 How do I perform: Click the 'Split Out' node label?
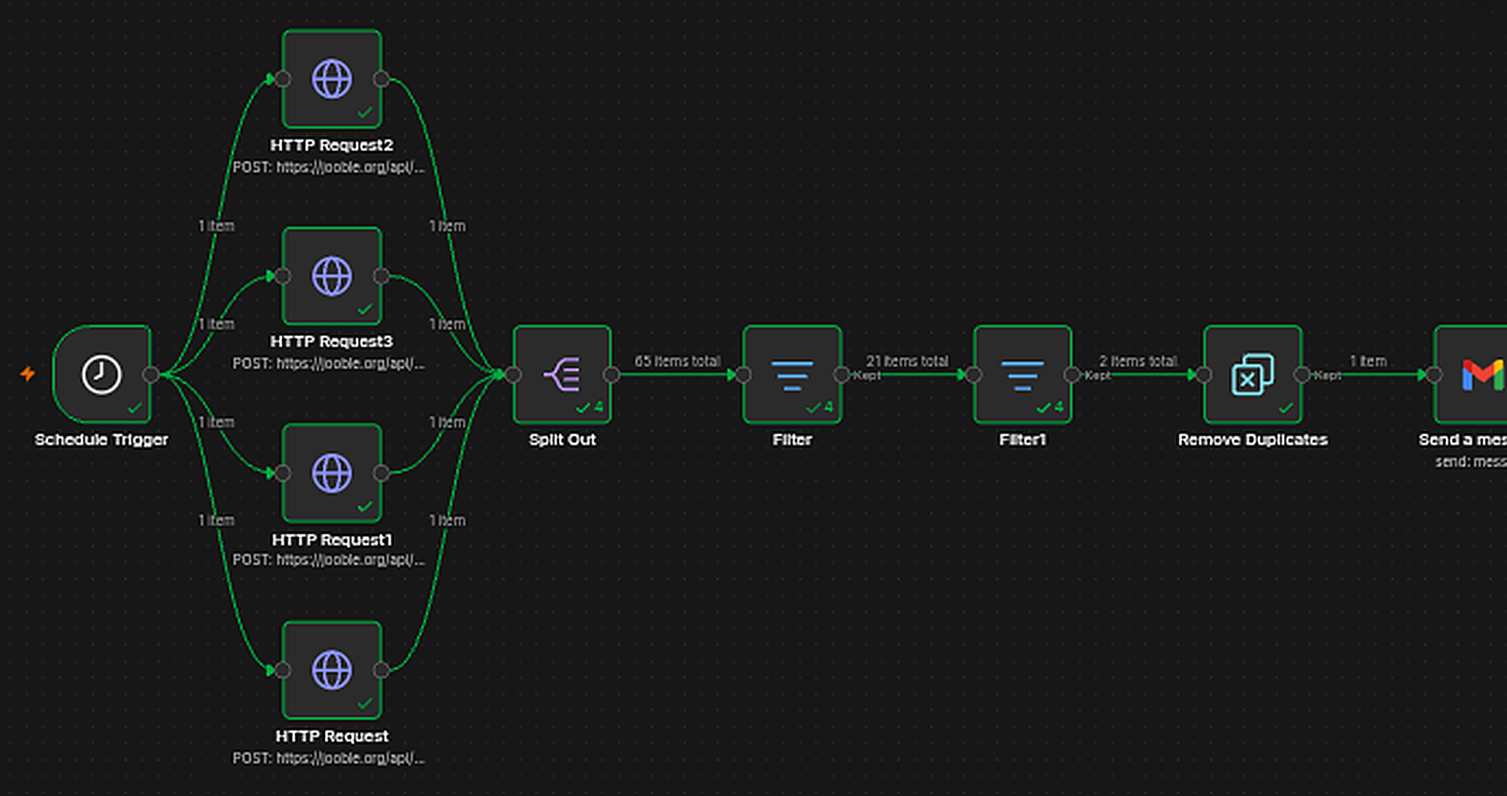[x=562, y=440]
